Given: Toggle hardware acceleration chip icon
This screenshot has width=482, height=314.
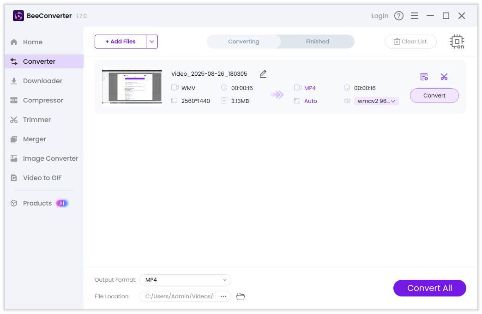Looking at the screenshot, I should (457, 42).
